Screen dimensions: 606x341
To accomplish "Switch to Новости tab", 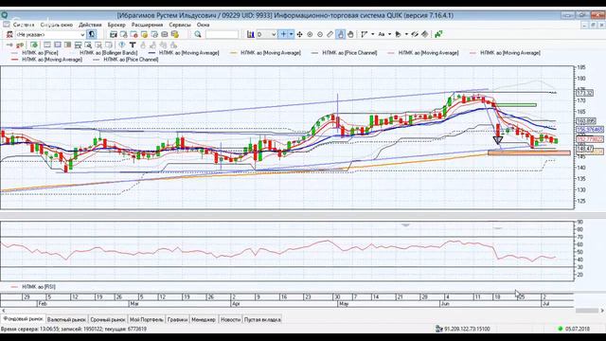I will click(230, 320).
